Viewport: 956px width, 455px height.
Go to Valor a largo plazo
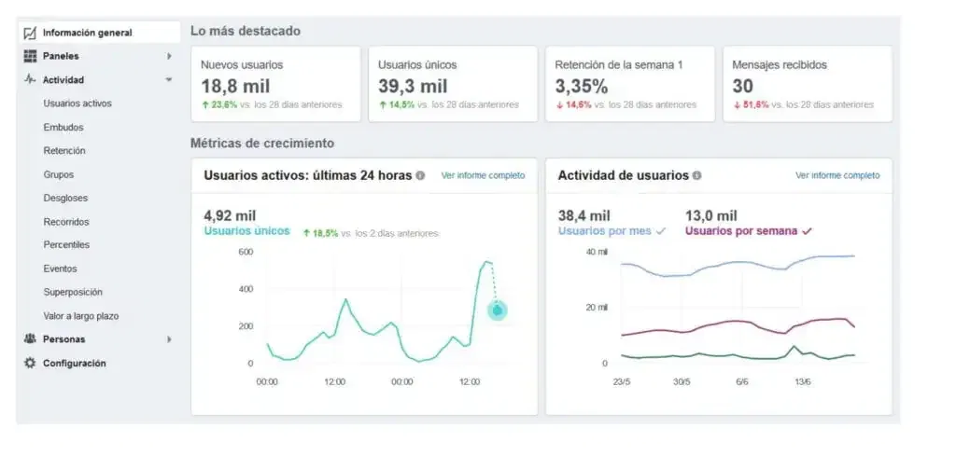pyautogui.click(x=80, y=316)
